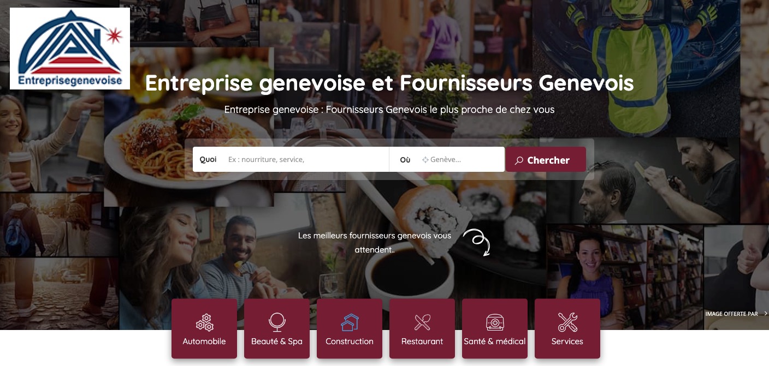This screenshot has width=769, height=366.
Task: Open the Santé & médical category label
Action: tap(495, 341)
